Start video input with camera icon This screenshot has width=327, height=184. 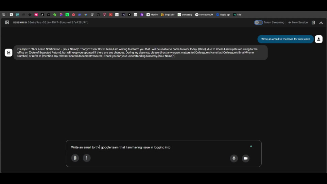[246, 159]
